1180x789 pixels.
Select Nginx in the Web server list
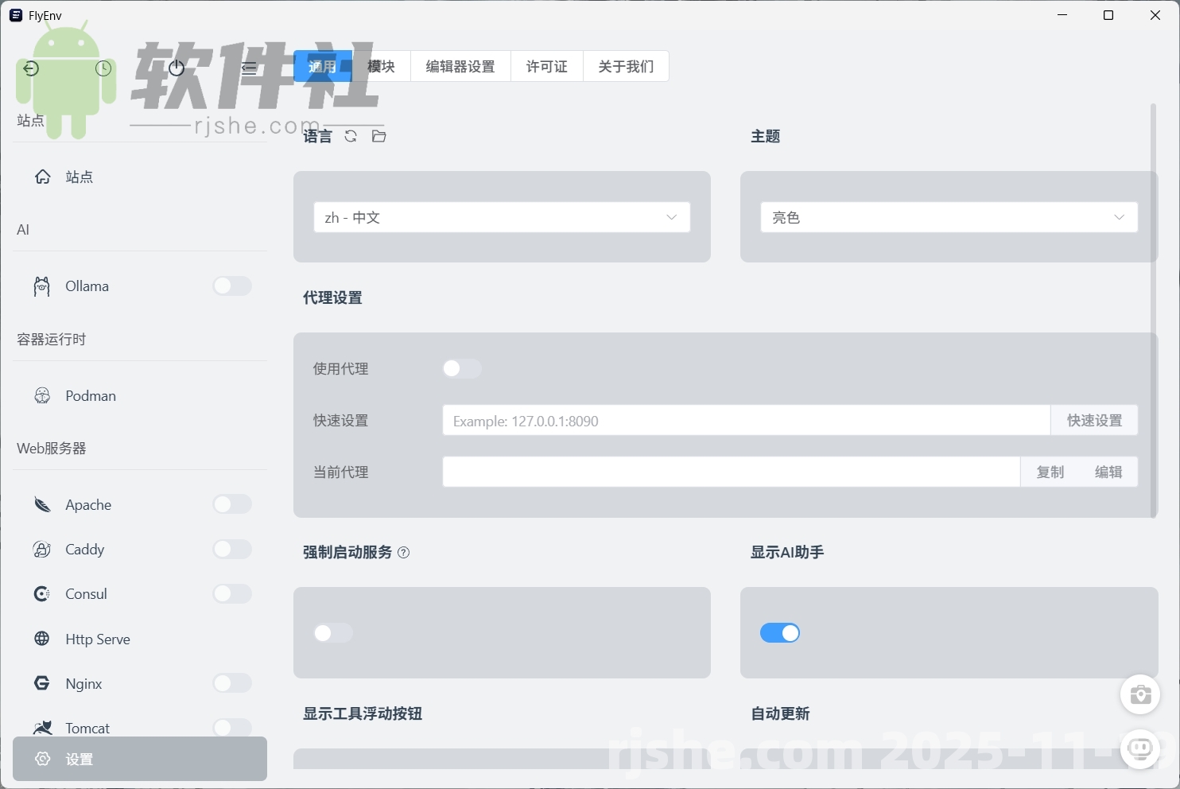click(83, 683)
